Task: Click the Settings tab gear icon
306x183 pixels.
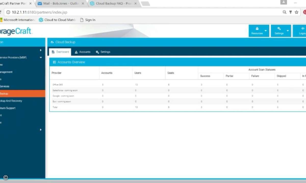Action: click(x=97, y=52)
